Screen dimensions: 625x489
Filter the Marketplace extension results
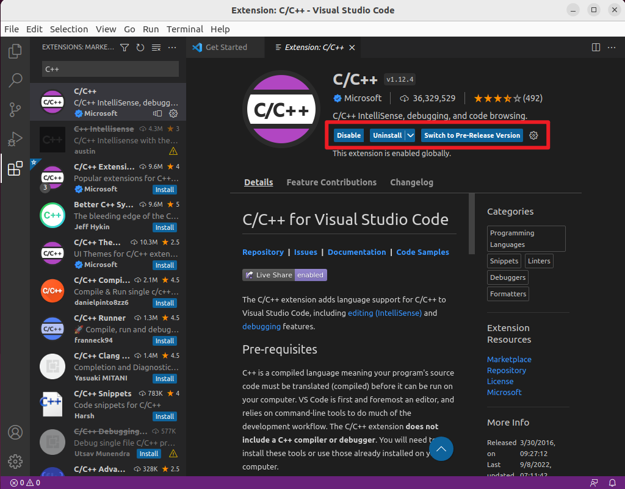point(124,47)
